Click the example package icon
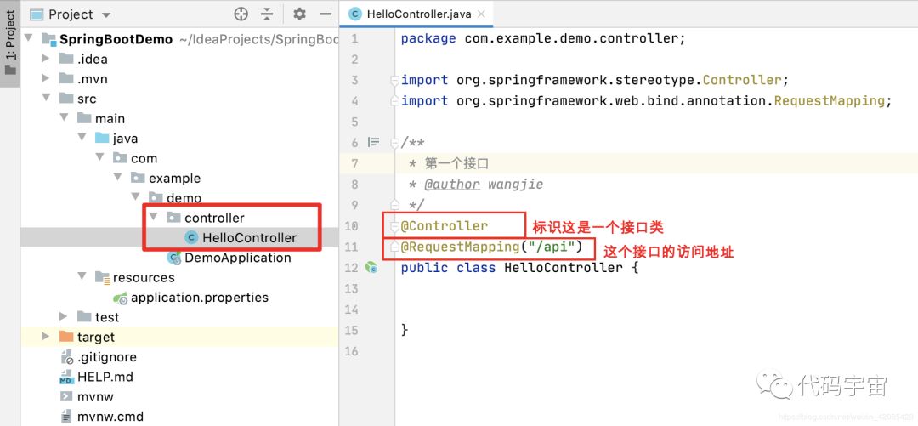 tap(139, 178)
